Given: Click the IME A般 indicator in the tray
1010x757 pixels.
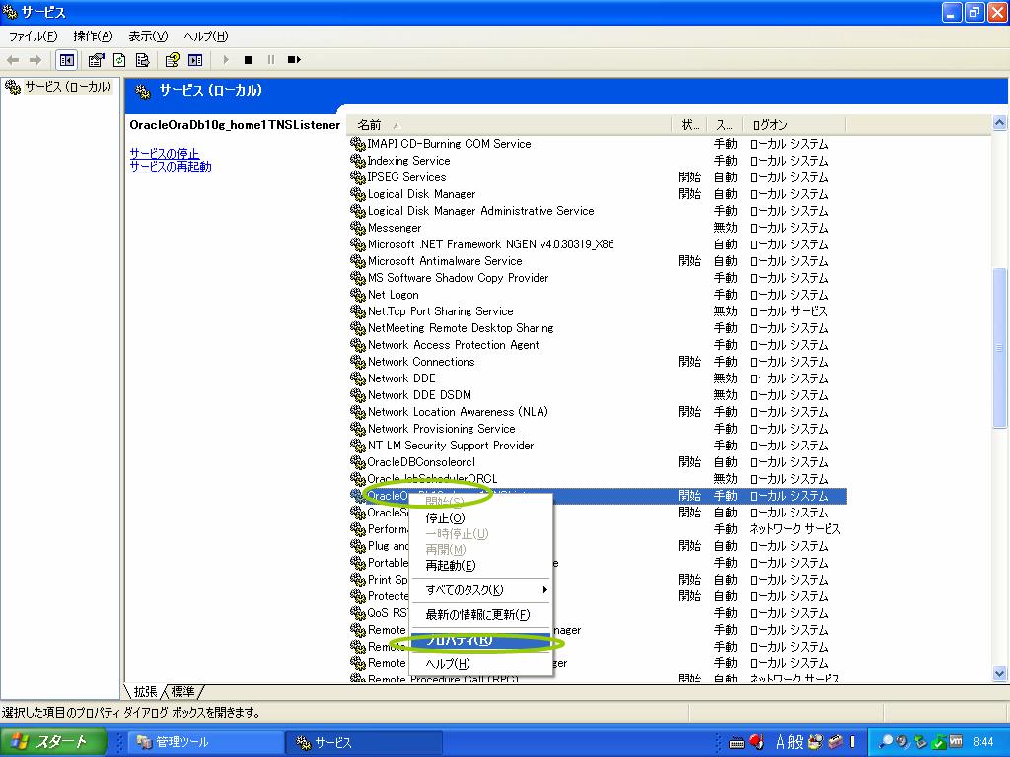Looking at the screenshot, I should [789, 742].
